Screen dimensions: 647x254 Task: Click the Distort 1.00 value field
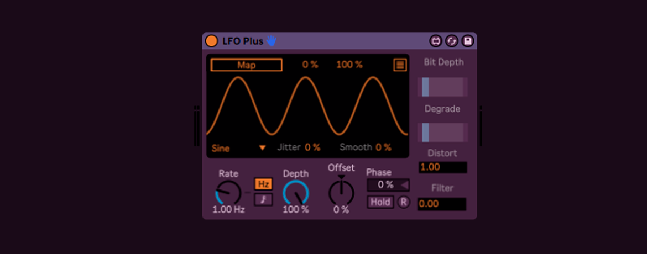click(442, 167)
